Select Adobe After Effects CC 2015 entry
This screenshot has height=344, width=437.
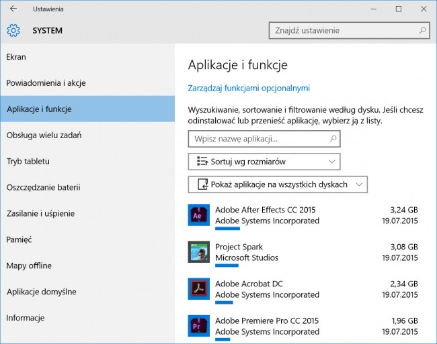(x=266, y=210)
